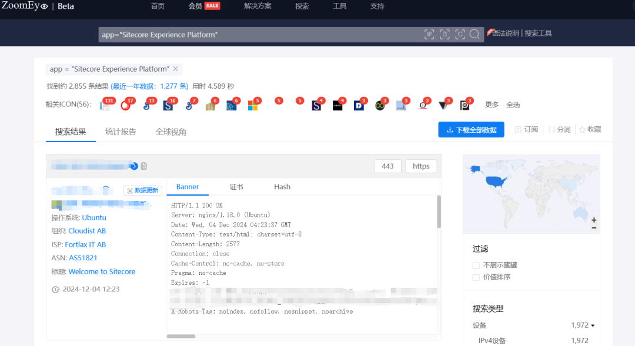The height and width of the screenshot is (346, 635).
Task: Select the light blue square icon with 3 badge
Action: pyautogui.click(x=401, y=106)
